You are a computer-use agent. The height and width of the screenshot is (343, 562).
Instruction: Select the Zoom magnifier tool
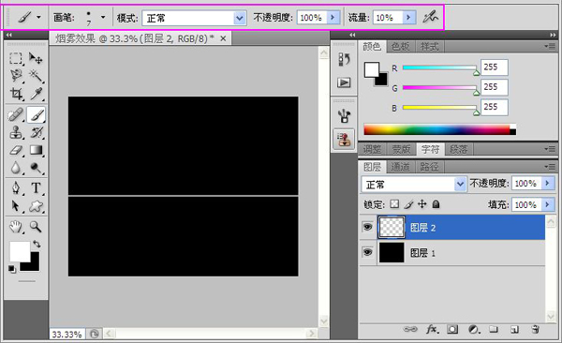(x=36, y=227)
